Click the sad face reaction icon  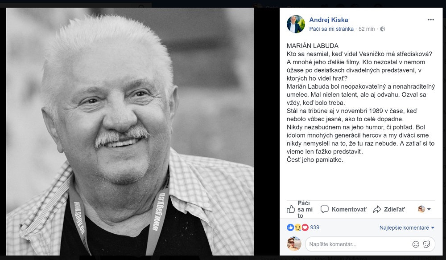point(298,227)
